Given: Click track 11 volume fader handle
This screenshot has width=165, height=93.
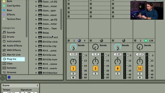Looking at the screenshot, I should [150, 60].
